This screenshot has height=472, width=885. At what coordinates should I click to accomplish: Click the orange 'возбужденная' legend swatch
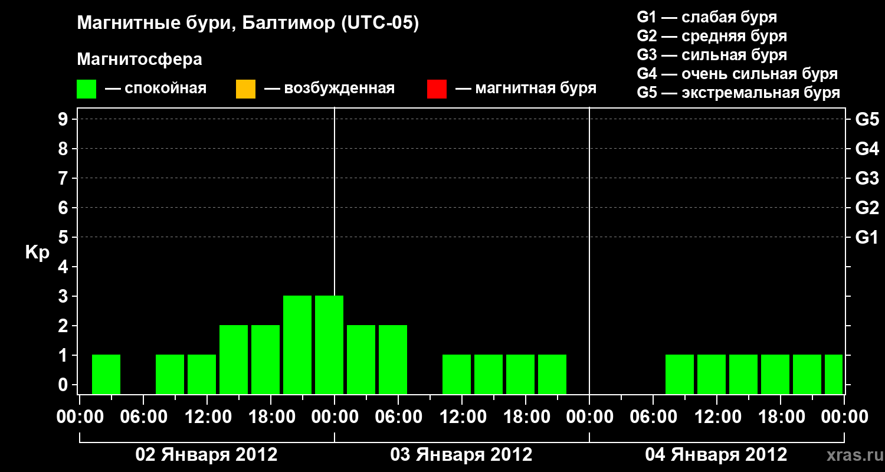click(245, 89)
